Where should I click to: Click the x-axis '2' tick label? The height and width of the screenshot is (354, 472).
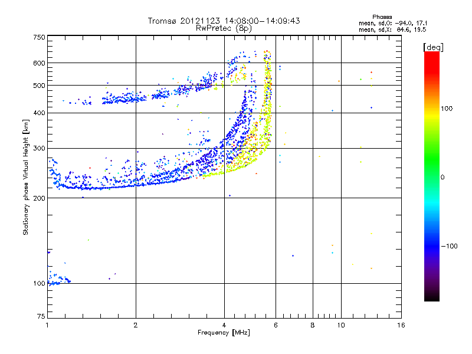coord(136,325)
